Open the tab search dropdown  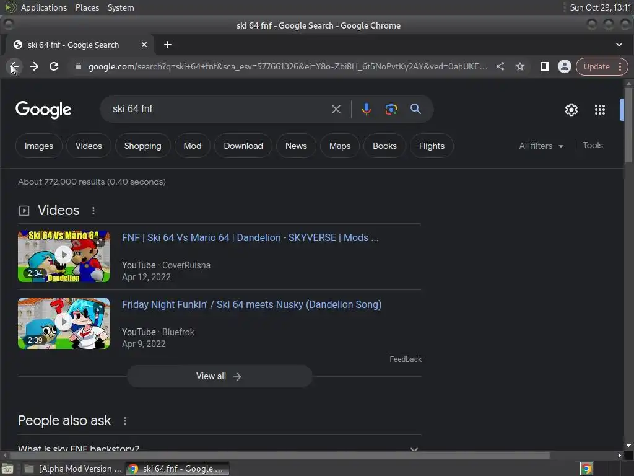point(619,45)
